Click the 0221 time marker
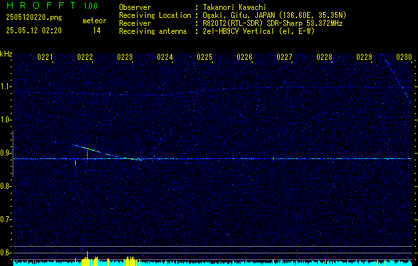 point(45,57)
